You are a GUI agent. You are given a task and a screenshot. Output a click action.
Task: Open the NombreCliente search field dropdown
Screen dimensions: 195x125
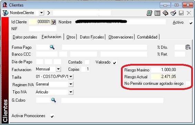(42, 13)
